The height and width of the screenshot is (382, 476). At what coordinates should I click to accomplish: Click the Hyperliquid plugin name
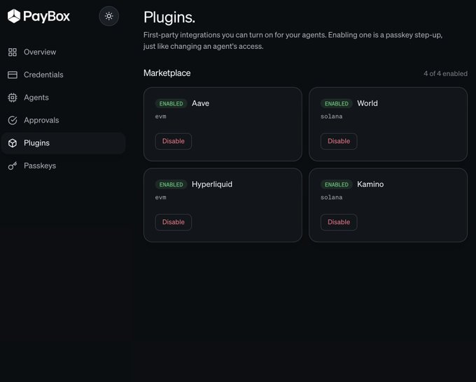pos(212,184)
